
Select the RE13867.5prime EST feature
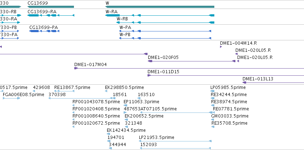[64, 91]
